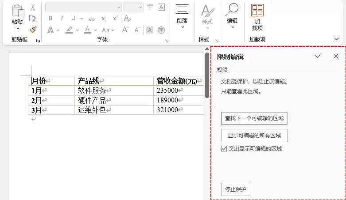The width and height of the screenshot is (346, 200).
Task: Toggle Underline formatting
Action: click(73, 19)
